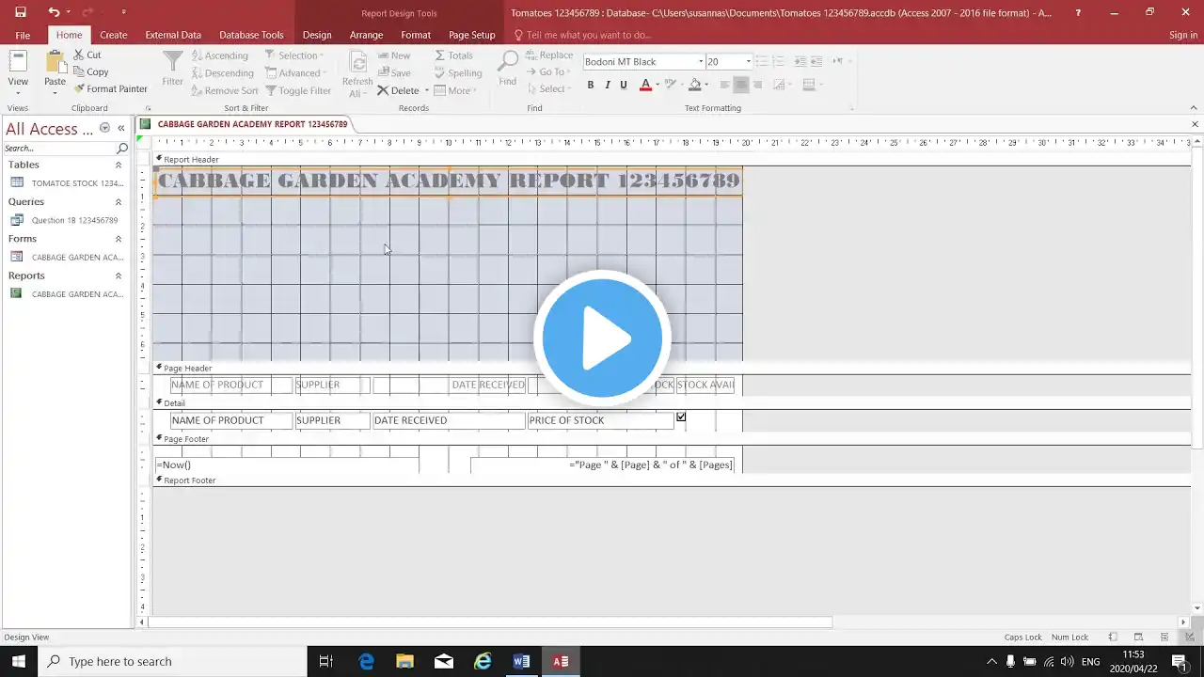Click the Align Right icon
This screenshot has height=677, width=1204.
pyautogui.click(x=758, y=85)
